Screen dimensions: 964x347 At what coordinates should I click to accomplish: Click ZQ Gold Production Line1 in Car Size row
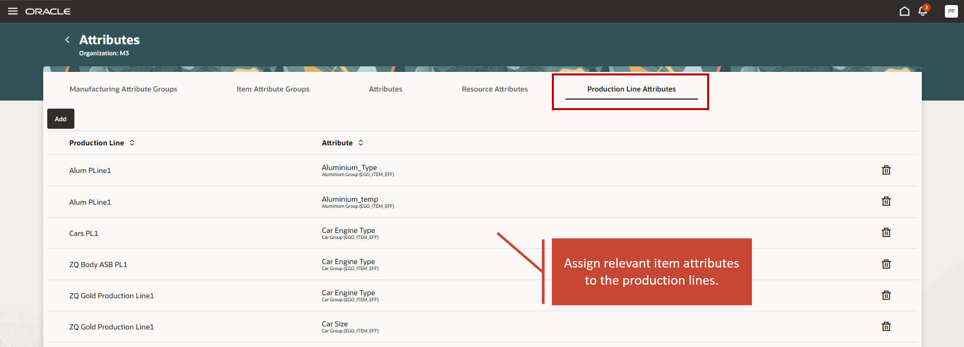[112, 327]
